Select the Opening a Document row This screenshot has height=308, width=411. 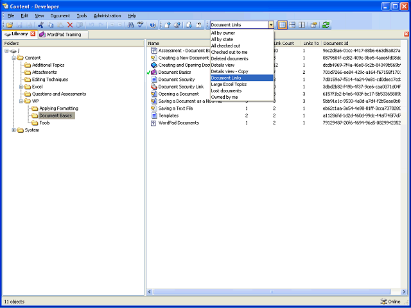(x=274, y=94)
